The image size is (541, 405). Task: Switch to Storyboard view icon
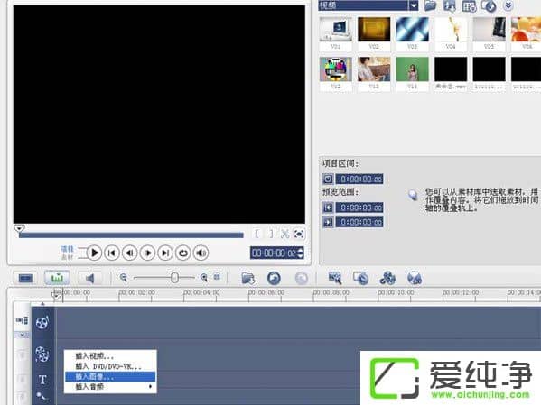(25, 278)
